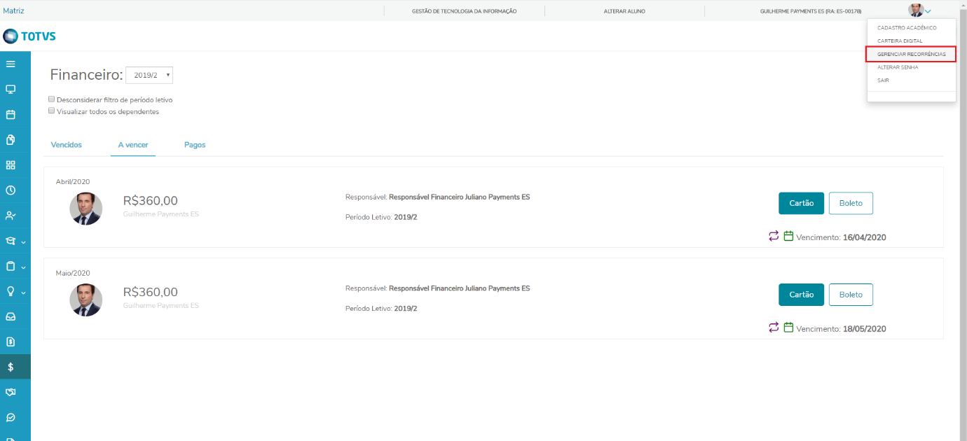967x441 pixels.
Task: Click 'Período Letivo: 2019/2' in Maio/2020 card
Action: pos(381,308)
